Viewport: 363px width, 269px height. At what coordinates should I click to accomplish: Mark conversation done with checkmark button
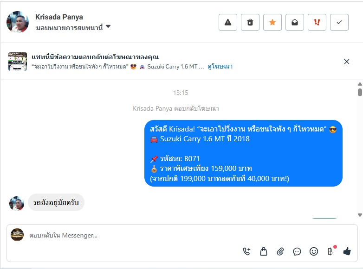(339, 22)
